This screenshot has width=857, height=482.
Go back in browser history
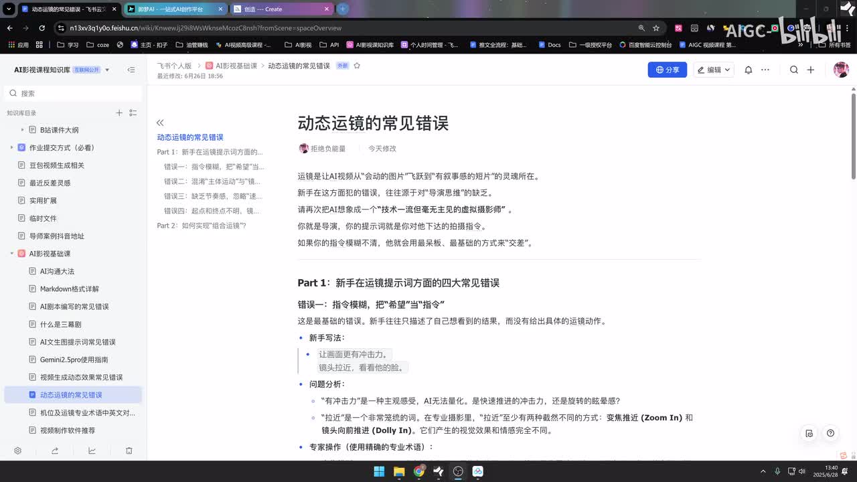pos(9,28)
